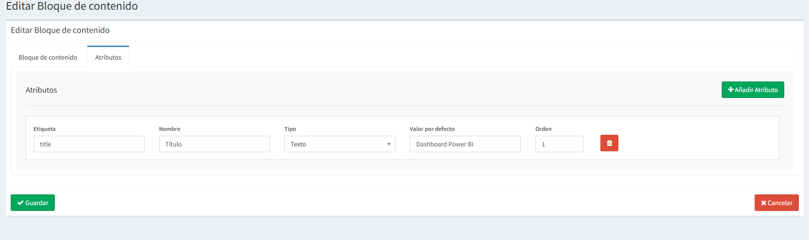Focus the Nombre field containing Título
809x240 pixels.
214,144
